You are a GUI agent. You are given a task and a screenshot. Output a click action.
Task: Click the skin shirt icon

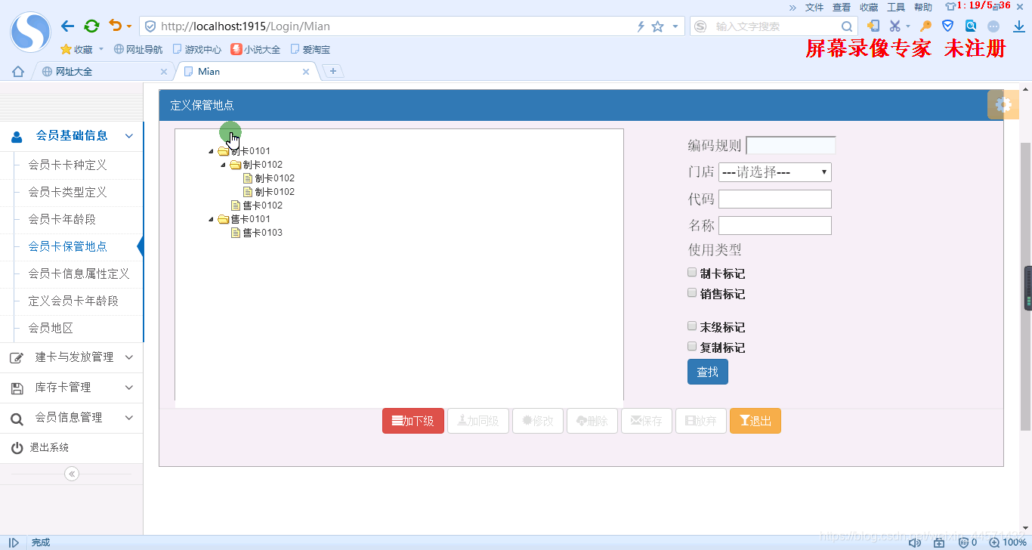click(x=950, y=7)
